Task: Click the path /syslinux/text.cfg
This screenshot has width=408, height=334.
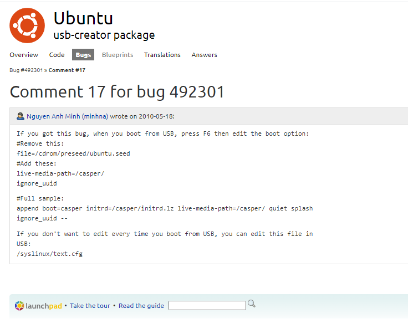Action: tap(50, 254)
